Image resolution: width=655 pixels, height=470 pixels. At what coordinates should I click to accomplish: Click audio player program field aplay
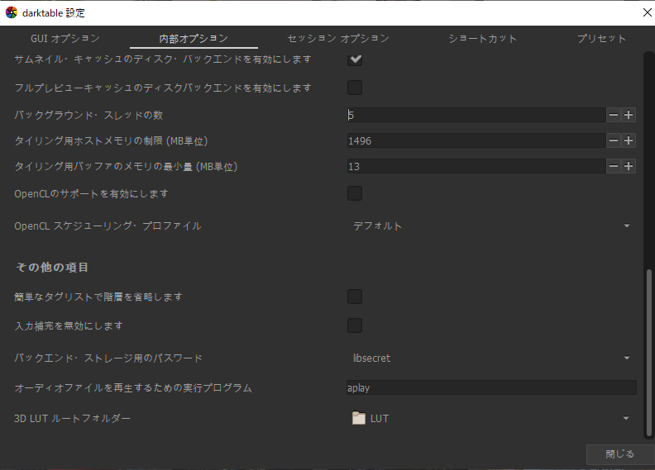coord(491,387)
